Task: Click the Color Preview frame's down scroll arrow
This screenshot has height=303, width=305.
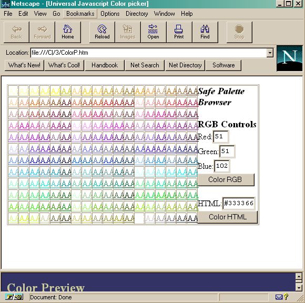Action: (299, 287)
